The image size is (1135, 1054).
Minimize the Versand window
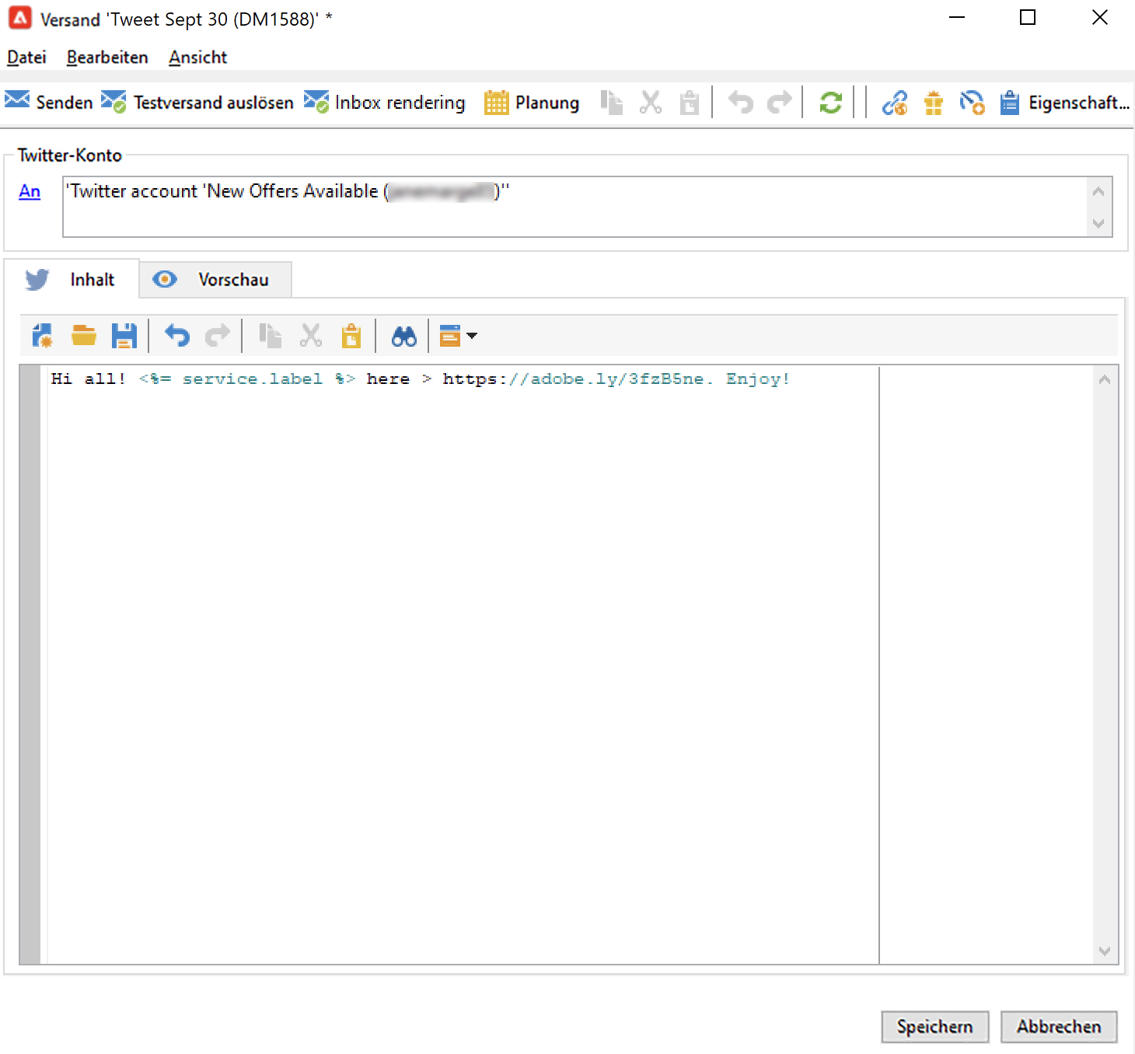point(957,18)
